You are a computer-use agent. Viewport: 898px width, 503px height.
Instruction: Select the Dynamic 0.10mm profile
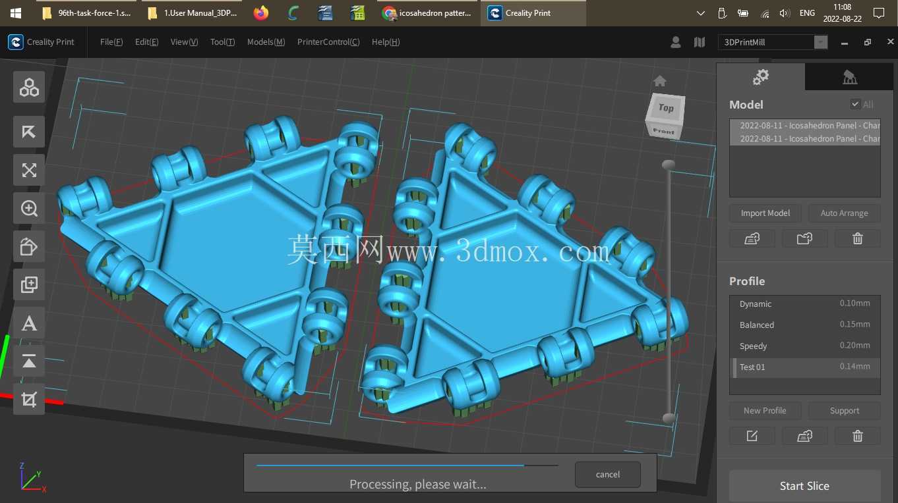click(804, 304)
